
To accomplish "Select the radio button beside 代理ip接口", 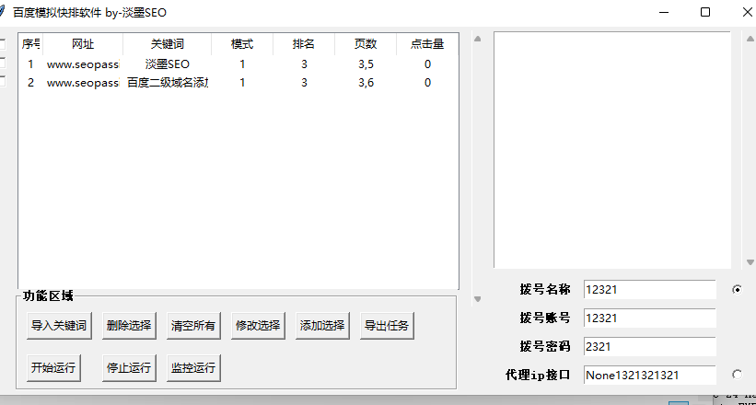I will pos(738,374).
